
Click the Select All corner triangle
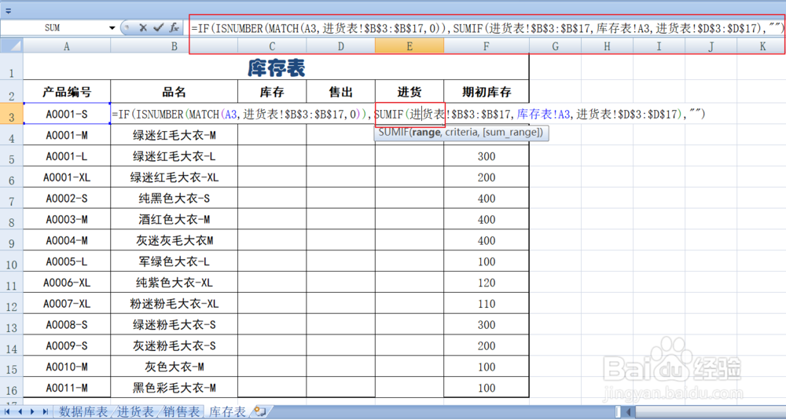click(x=12, y=46)
